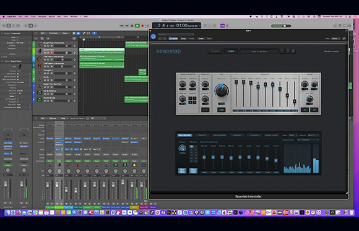Select the Room Character tab in Spacelab
This screenshot has width=359, height=231.
tap(184, 135)
